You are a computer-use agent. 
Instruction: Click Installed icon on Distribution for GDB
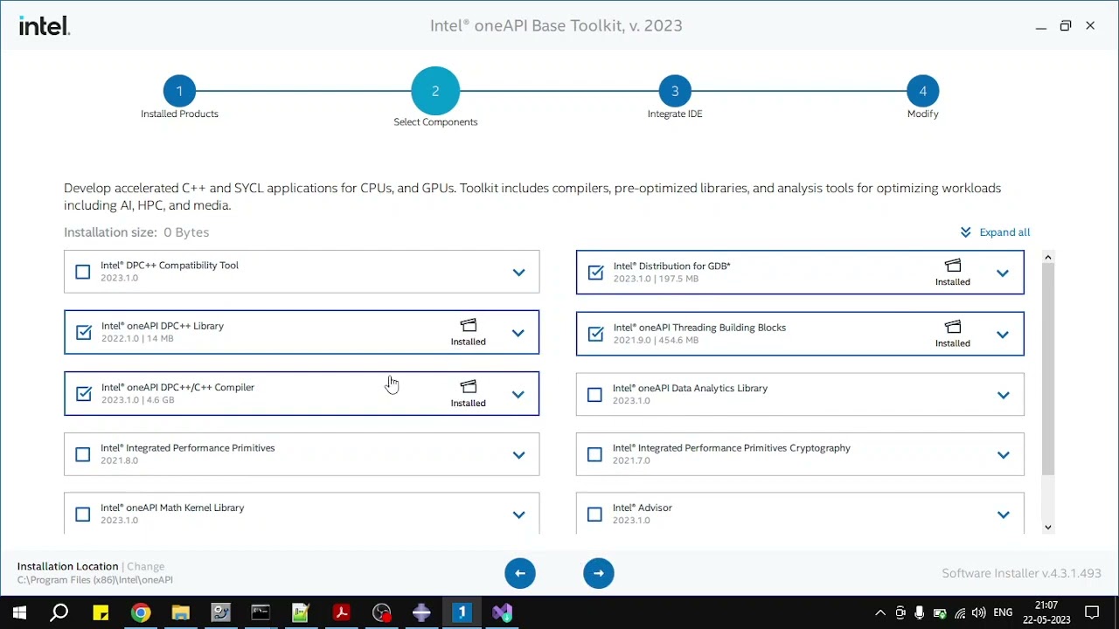coord(953,266)
